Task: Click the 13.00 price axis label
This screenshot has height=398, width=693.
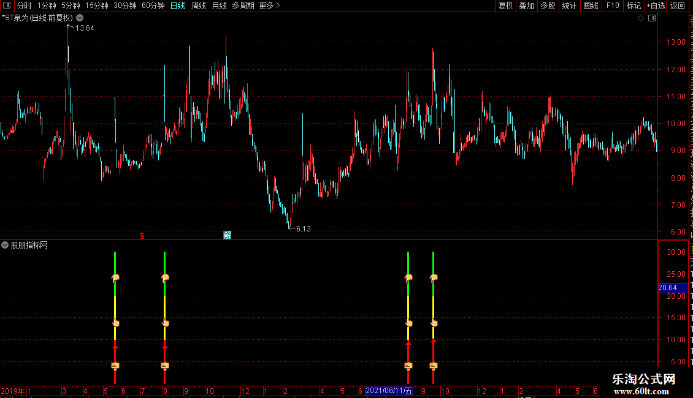Action: [676, 42]
